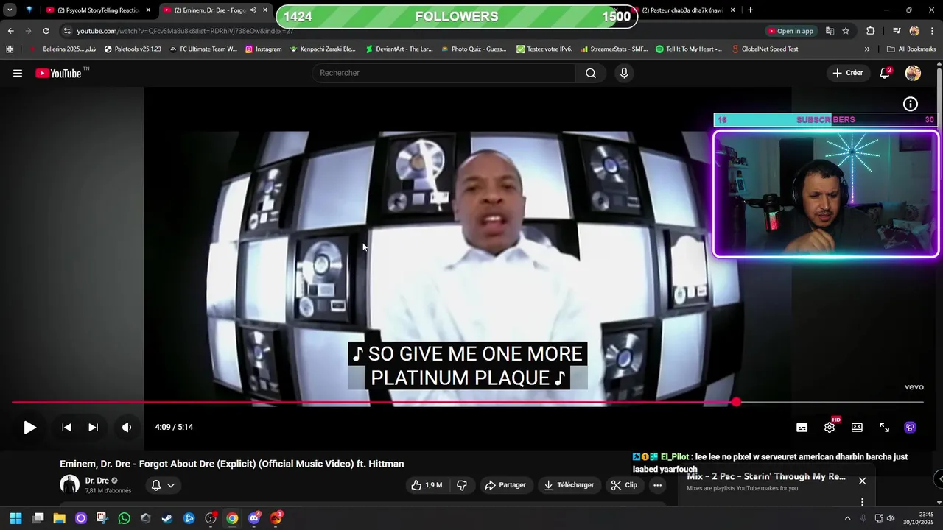This screenshot has width=943, height=530.
Task: Open the Chrome apps grid icon in bookmarks bar
Action: coord(10,49)
